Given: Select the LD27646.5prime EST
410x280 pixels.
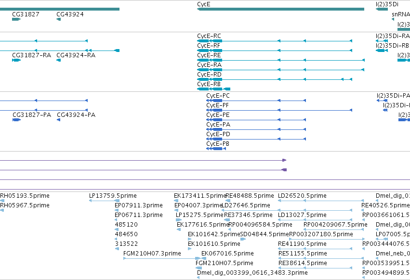Looking at the screenshot, I should point(287,210).
